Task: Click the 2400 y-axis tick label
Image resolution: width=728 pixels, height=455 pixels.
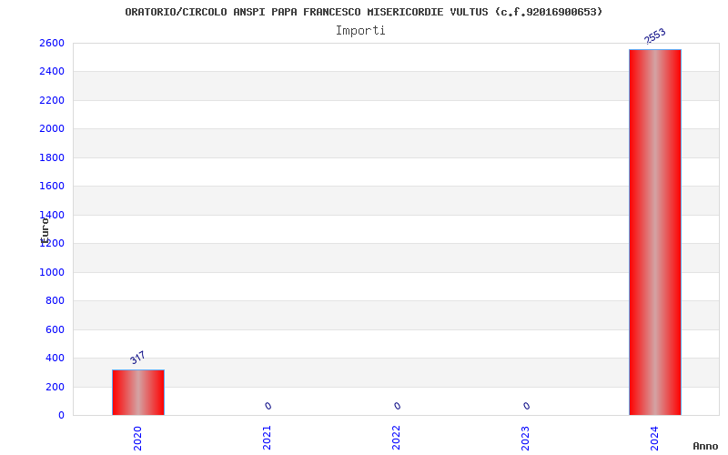Action: (x=52, y=72)
